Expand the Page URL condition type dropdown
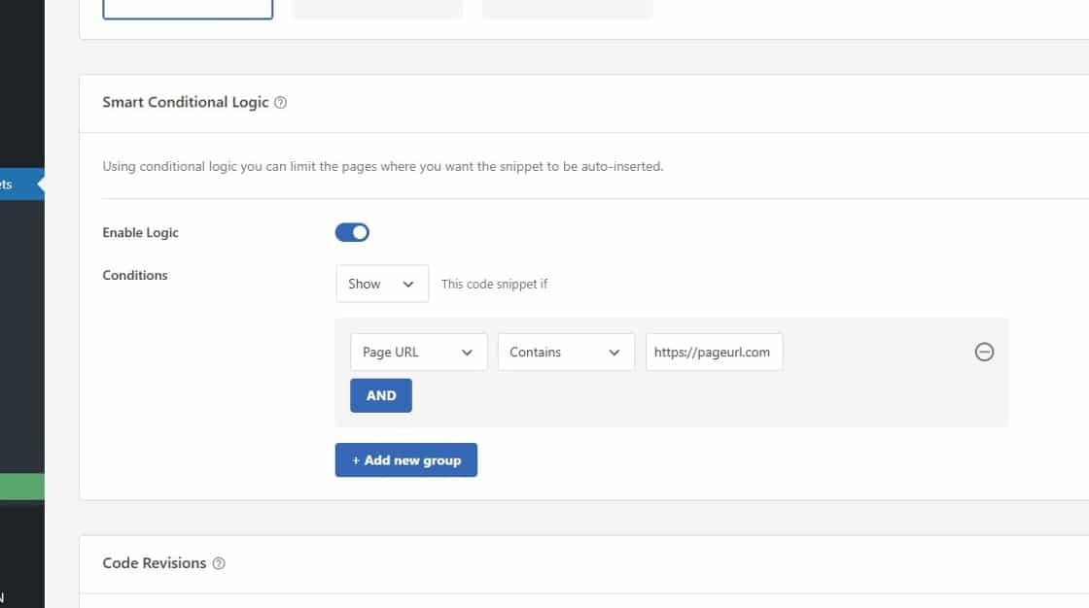This screenshot has height=608, width=1089. (418, 353)
